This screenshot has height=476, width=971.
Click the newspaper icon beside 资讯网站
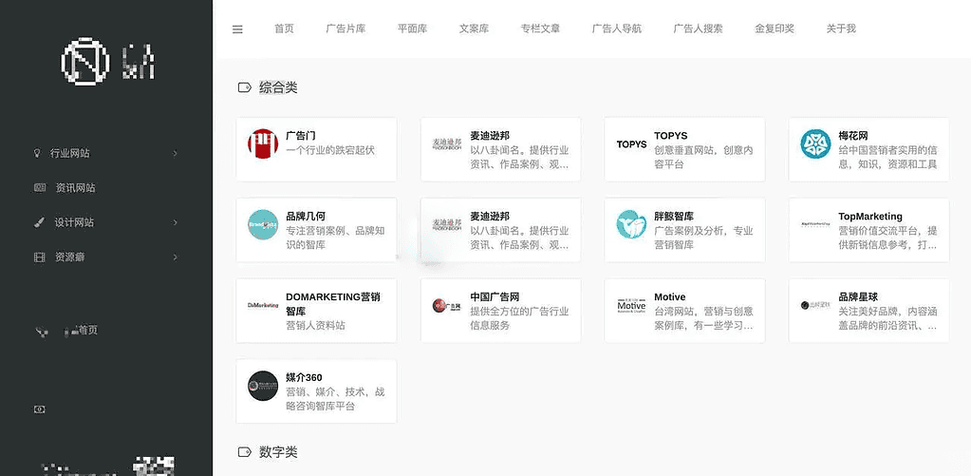(x=40, y=187)
